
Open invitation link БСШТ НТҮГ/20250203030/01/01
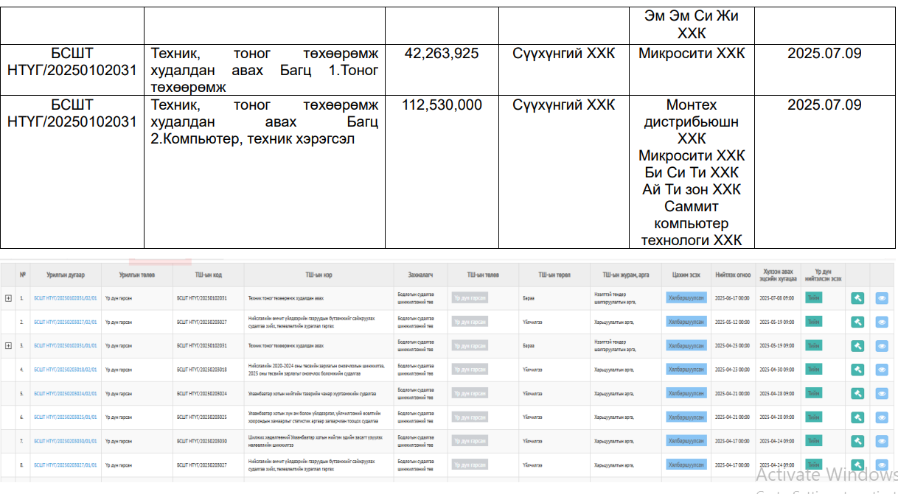pyautogui.click(x=65, y=441)
